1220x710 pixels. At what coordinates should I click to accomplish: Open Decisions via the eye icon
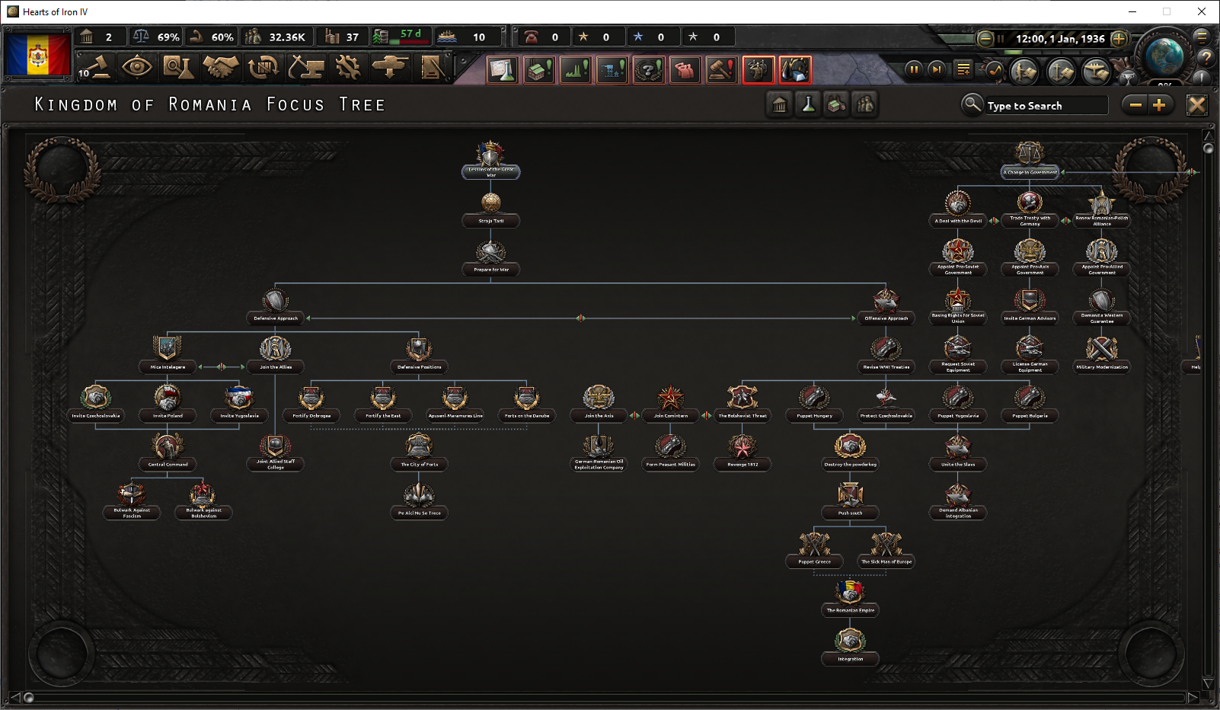[x=137, y=67]
